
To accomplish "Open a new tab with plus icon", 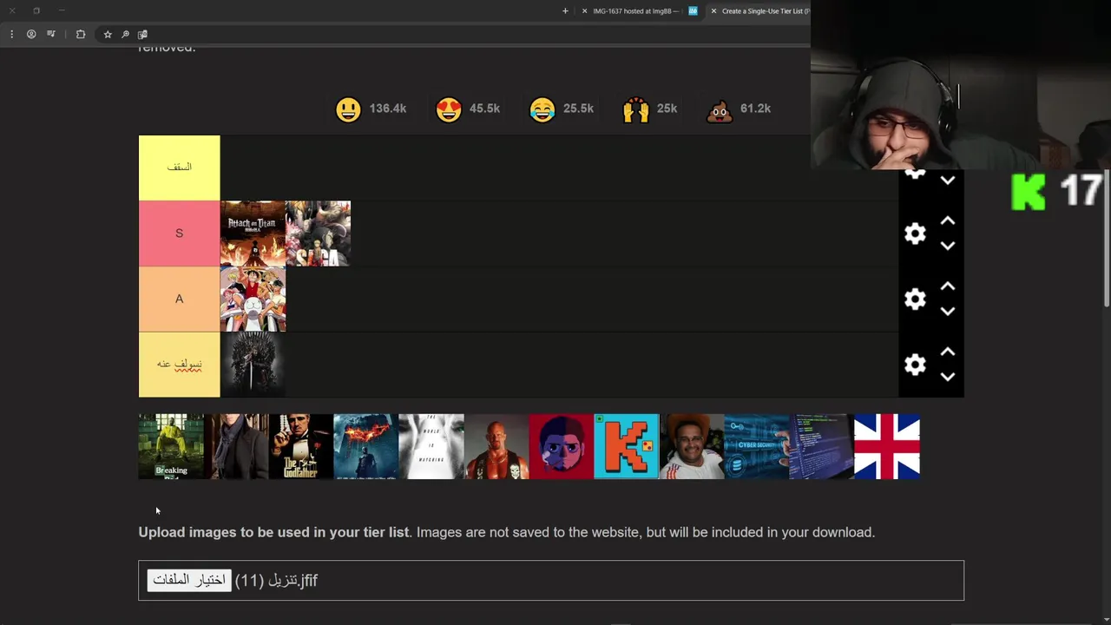I will point(565,10).
